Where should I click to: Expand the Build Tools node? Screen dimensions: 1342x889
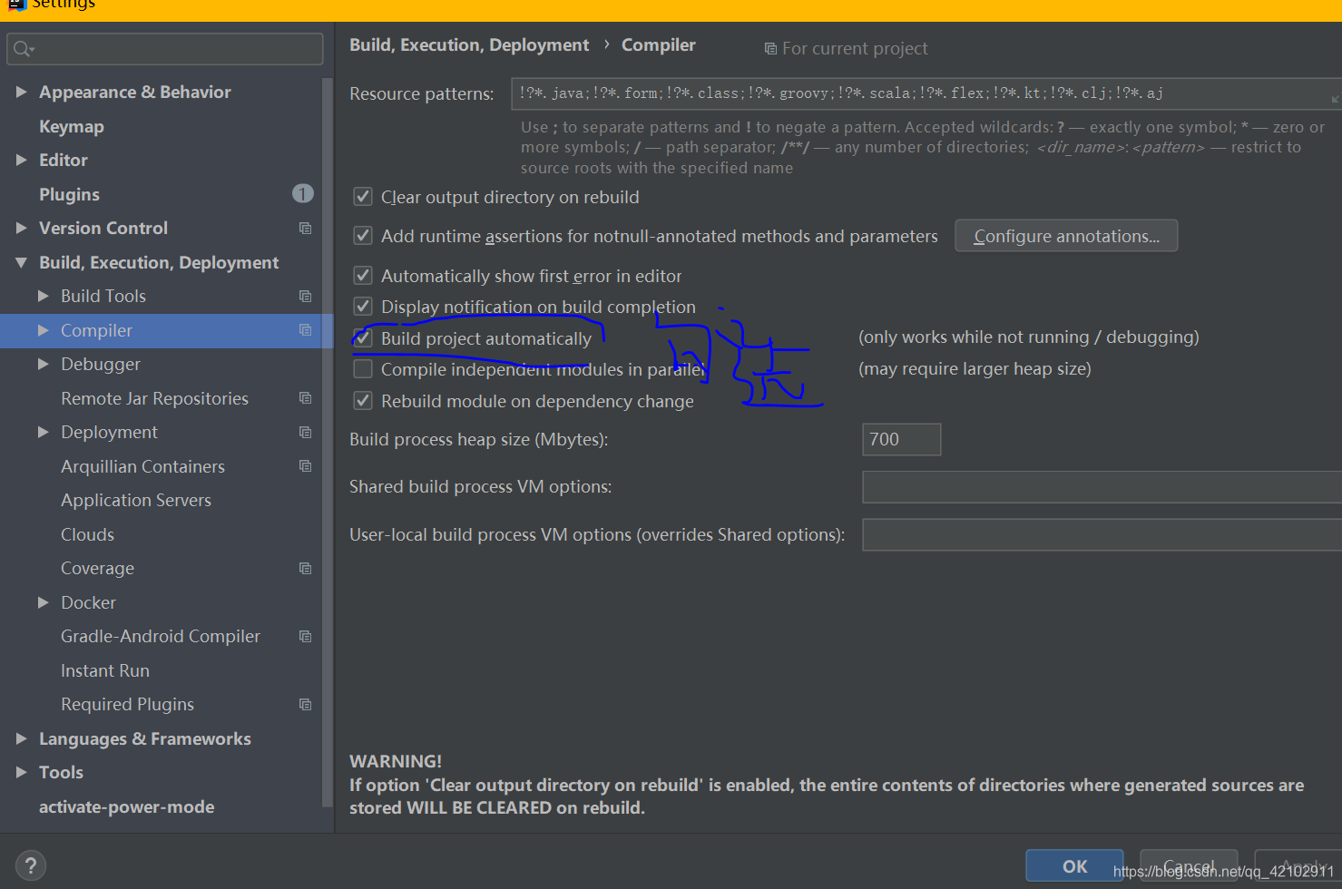tap(43, 296)
